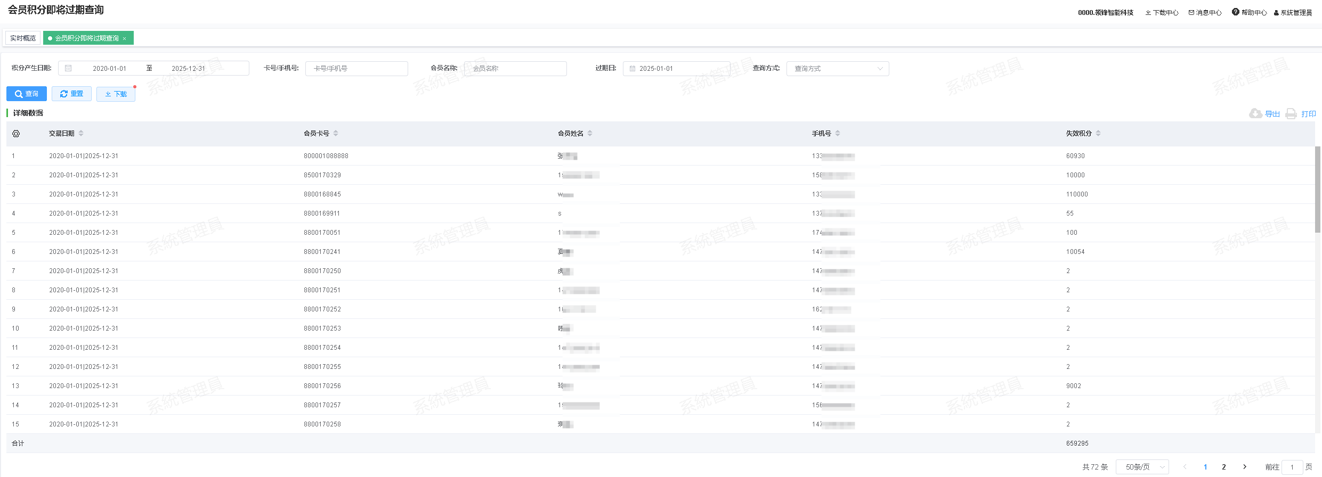The width and height of the screenshot is (1322, 477).
Task: Click the 前往 page number input
Action: [1292, 467]
